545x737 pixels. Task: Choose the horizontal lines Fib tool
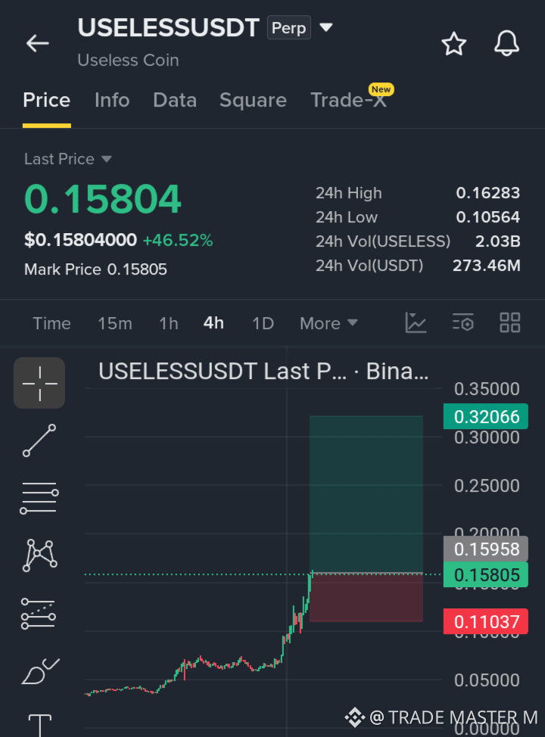[39, 498]
